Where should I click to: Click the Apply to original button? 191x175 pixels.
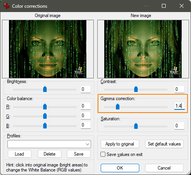(120, 144)
